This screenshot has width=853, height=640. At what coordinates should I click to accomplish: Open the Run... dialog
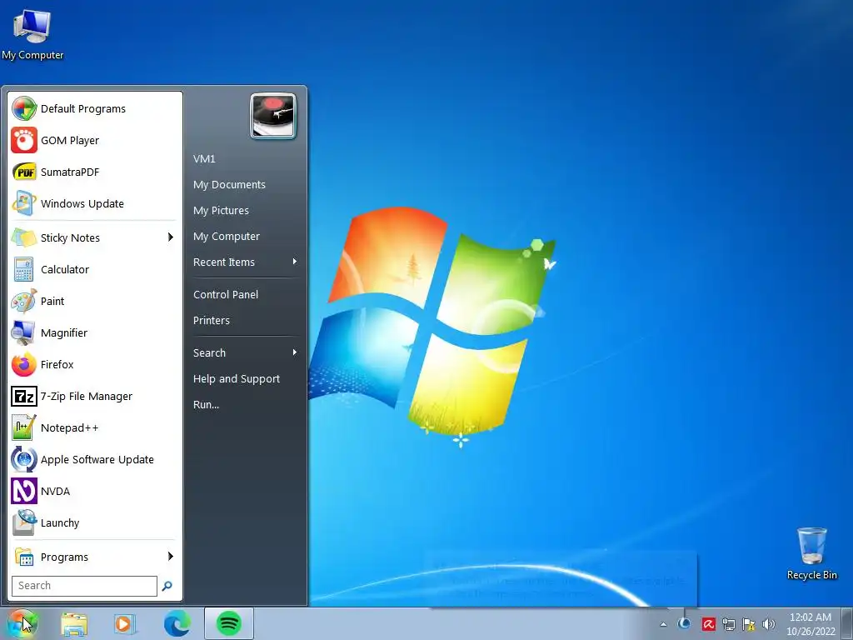[x=207, y=404]
